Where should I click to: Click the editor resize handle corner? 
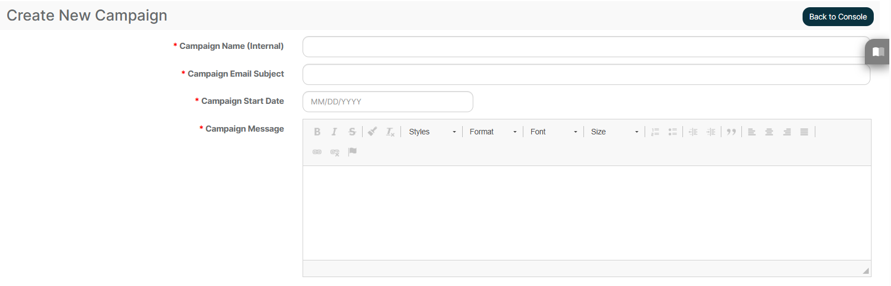pyautogui.click(x=866, y=270)
